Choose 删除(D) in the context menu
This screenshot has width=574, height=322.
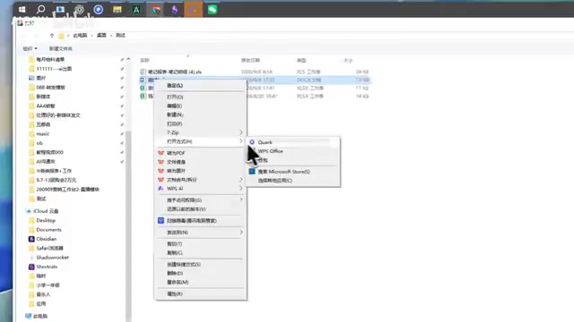point(175,273)
